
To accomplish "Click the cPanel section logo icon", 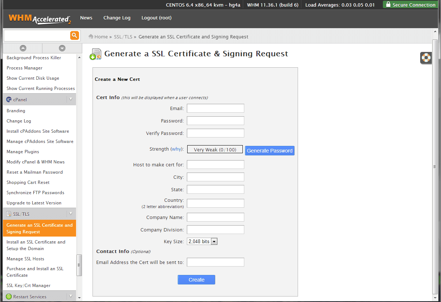I will point(9,99).
